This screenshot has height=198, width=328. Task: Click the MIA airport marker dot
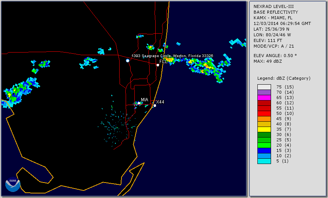[139, 103]
